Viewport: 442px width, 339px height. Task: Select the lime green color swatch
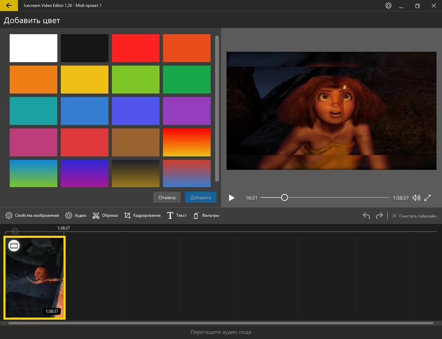coord(136,79)
